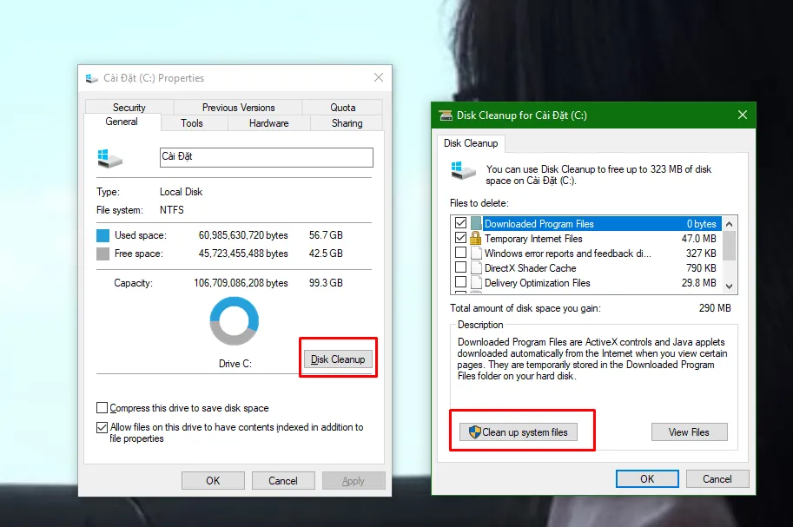The height and width of the screenshot is (527, 793).
Task: Click the icon beside Windows error reports entry
Action: click(x=474, y=253)
